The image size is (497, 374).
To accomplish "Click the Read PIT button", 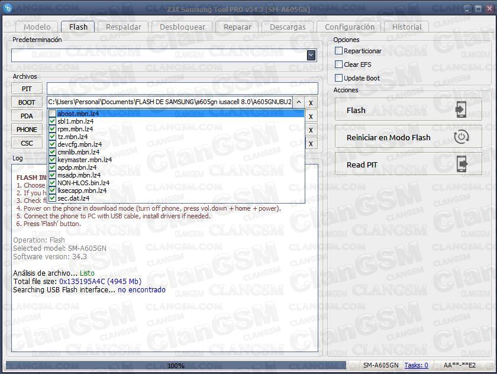I will point(408,165).
